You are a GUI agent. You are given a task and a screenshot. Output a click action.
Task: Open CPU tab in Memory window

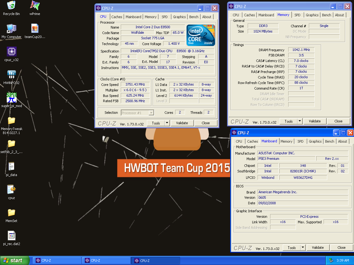(236, 15)
